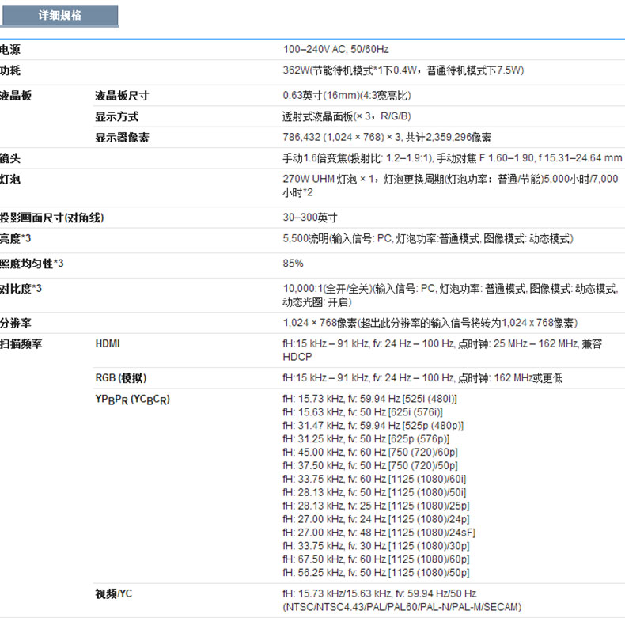Click the 扫描频率 category label
The image size is (625, 618).
pos(21,343)
